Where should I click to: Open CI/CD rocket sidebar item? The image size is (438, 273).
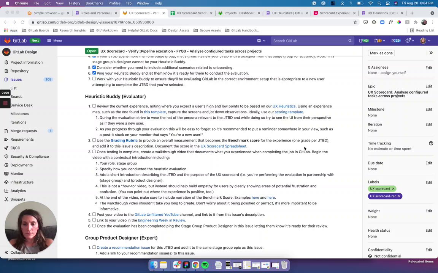pyautogui.click(x=15, y=148)
